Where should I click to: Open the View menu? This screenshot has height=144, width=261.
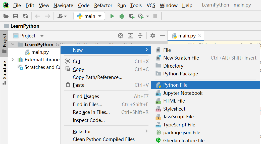44,5
